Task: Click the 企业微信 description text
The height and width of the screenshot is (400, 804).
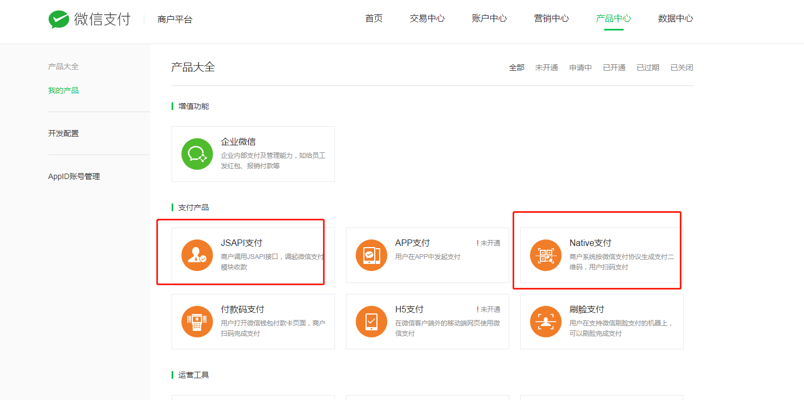Action: (273, 161)
